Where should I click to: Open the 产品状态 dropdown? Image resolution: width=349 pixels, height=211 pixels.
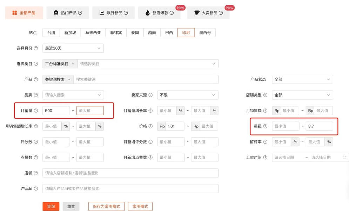(x=302, y=79)
